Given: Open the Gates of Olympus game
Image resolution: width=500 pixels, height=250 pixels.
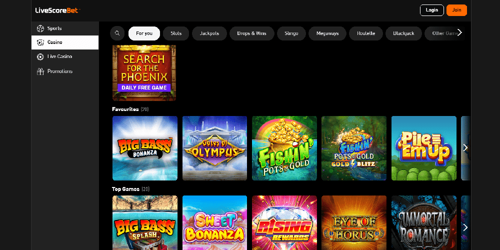Looking at the screenshot, I should 214,148.
